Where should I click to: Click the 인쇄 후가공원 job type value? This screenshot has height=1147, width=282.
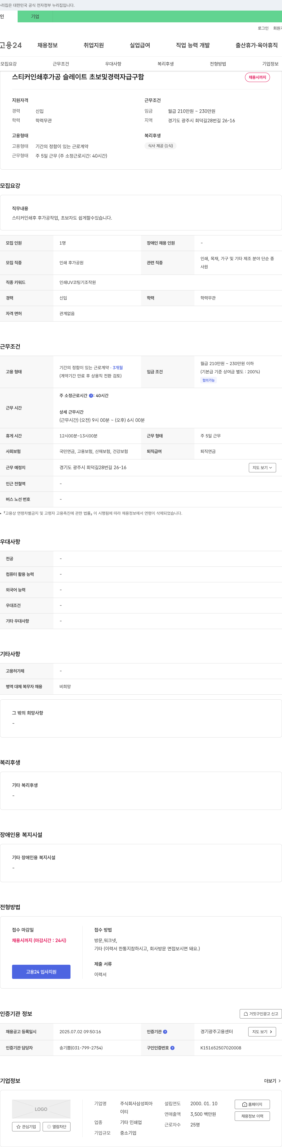[x=72, y=263]
